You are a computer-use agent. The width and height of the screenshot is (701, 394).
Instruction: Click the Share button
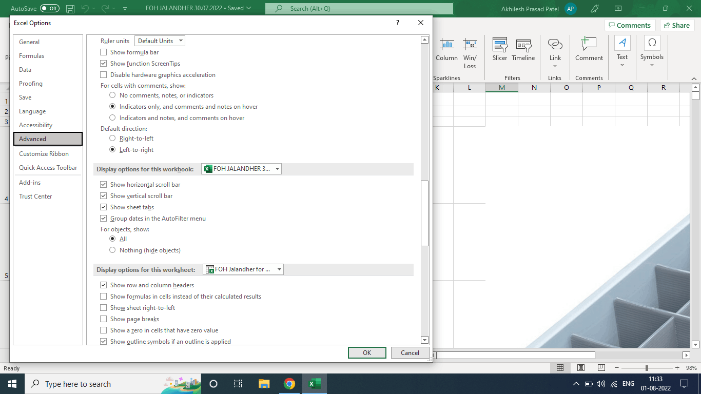pos(677,25)
